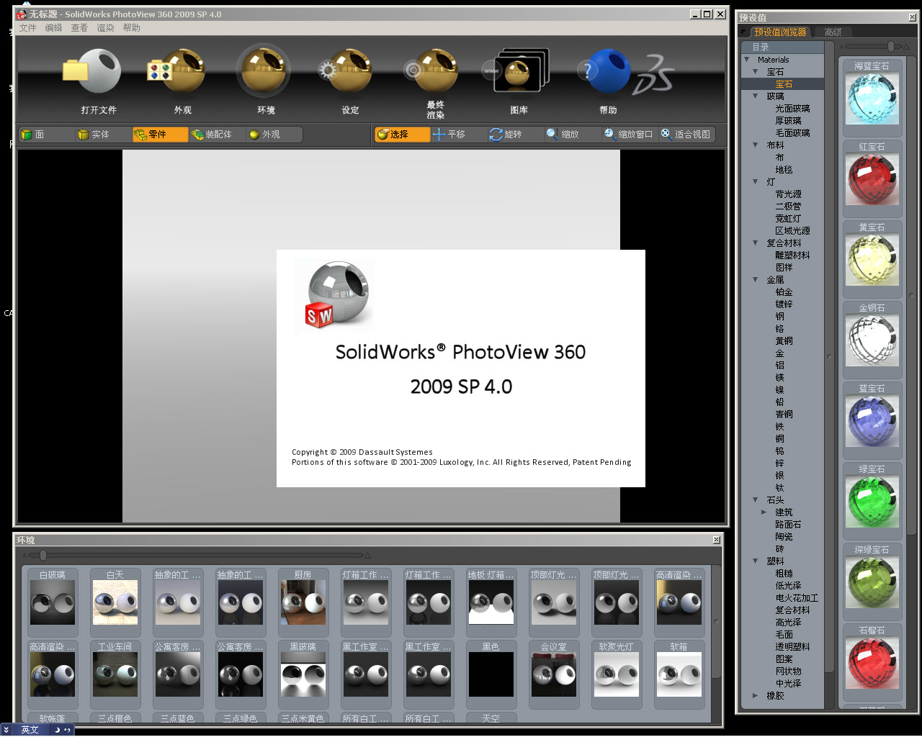Click 适合视图 fit view tool
922x737 pixels.
(x=686, y=135)
